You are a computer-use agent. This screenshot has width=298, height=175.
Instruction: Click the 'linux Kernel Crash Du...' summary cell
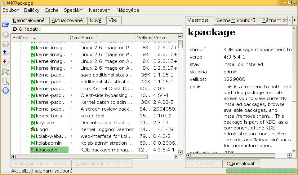click(x=107, y=89)
